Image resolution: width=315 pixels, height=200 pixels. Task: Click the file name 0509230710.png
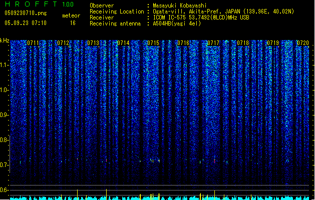[26, 13]
